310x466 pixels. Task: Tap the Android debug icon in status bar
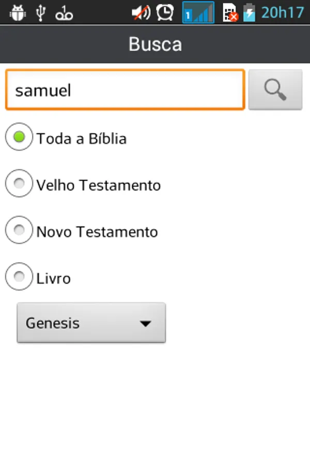pos(18,12)
